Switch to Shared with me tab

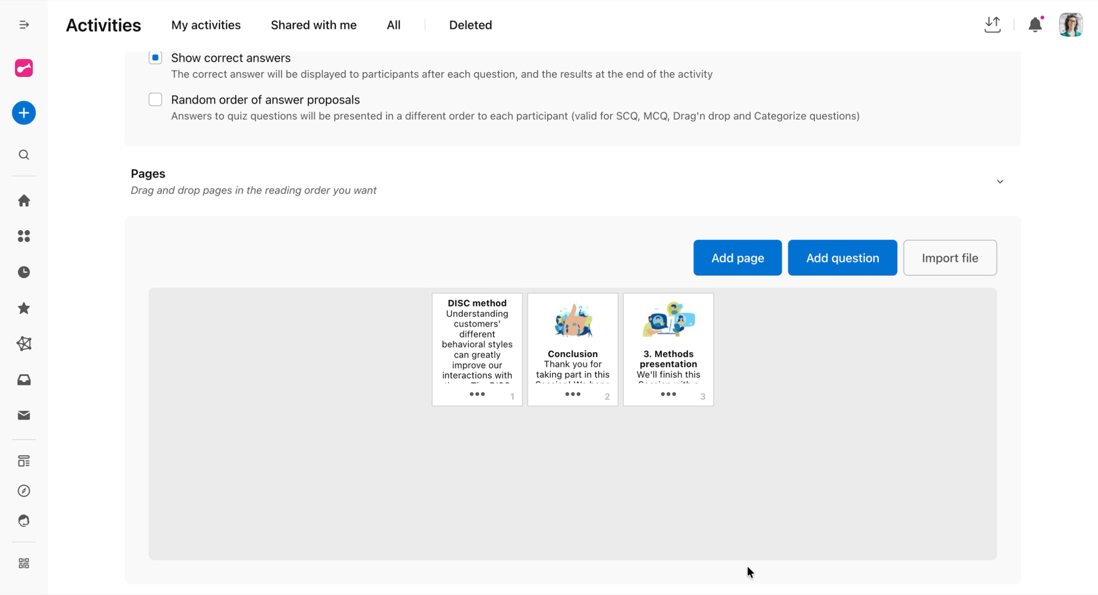coord(314,25)
